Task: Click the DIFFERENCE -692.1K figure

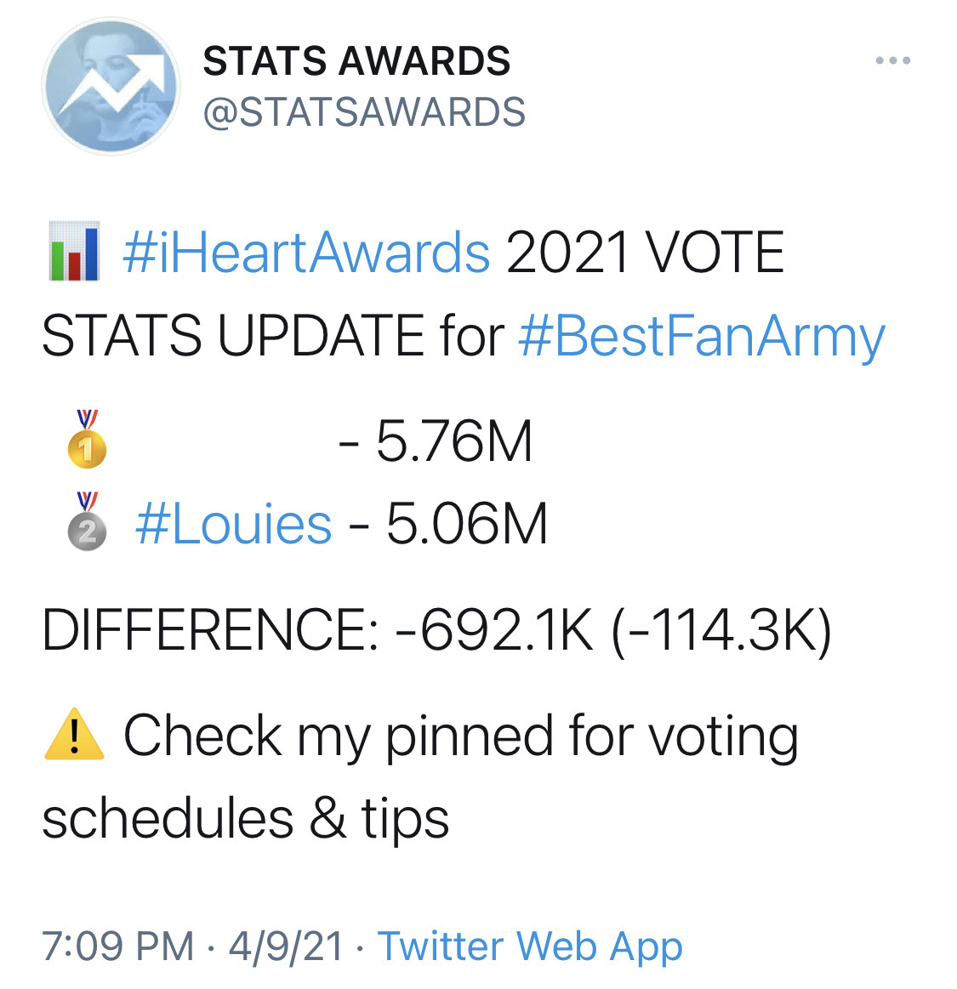Action: pyautogui.click(x=494, y=629)
